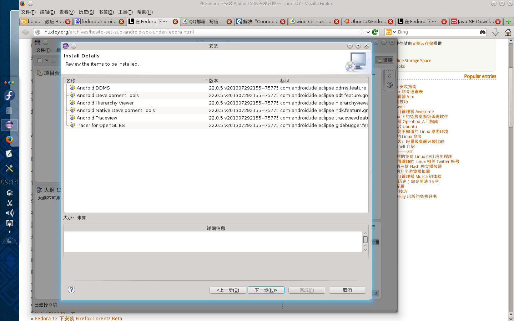The image size is (514, 321).
Task: Click the Android Traceview feature icon
Action: pyautogui.click(x=72, y=118)
